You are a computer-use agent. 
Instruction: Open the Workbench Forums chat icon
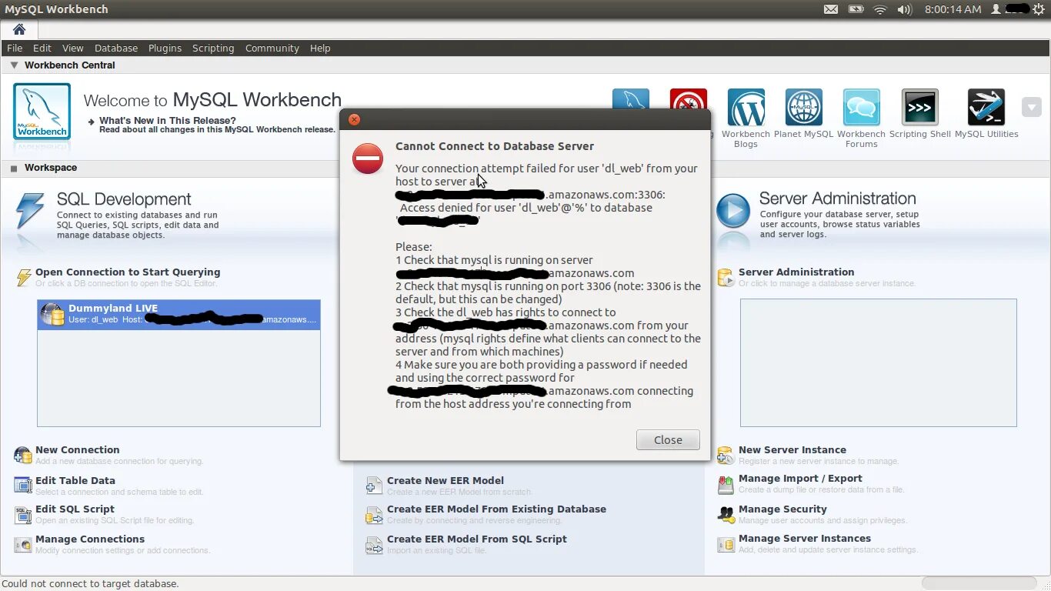click(x=861, y=108)
